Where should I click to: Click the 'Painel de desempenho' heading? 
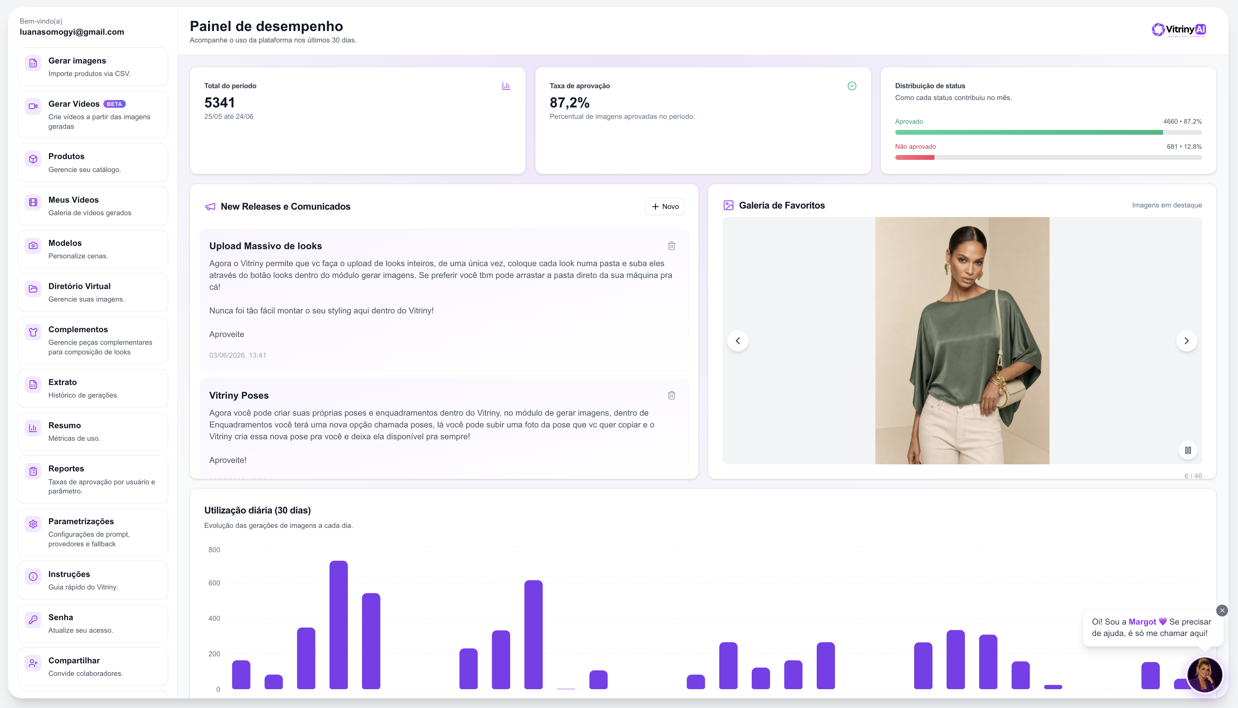click(266, 26)
